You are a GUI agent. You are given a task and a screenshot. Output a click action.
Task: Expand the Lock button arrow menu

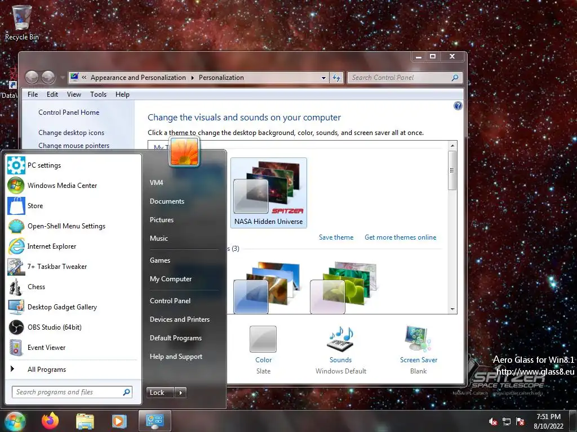pyautogui.click(x=180, y=393)
